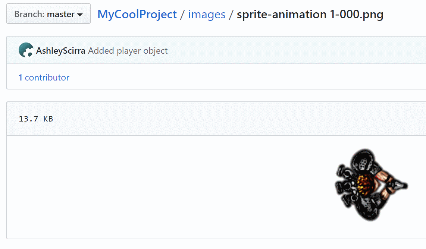Go to MyCoolProject repository root
Viewport: 426px width, 249px height.
(x=137, y=15)
